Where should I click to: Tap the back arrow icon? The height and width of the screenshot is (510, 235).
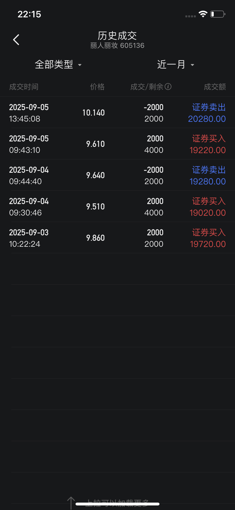coord(16,40)
